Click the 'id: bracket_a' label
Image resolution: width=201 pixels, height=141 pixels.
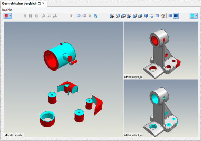[x=133, y=135]
